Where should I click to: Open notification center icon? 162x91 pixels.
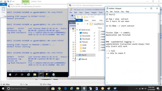[158, 88]
